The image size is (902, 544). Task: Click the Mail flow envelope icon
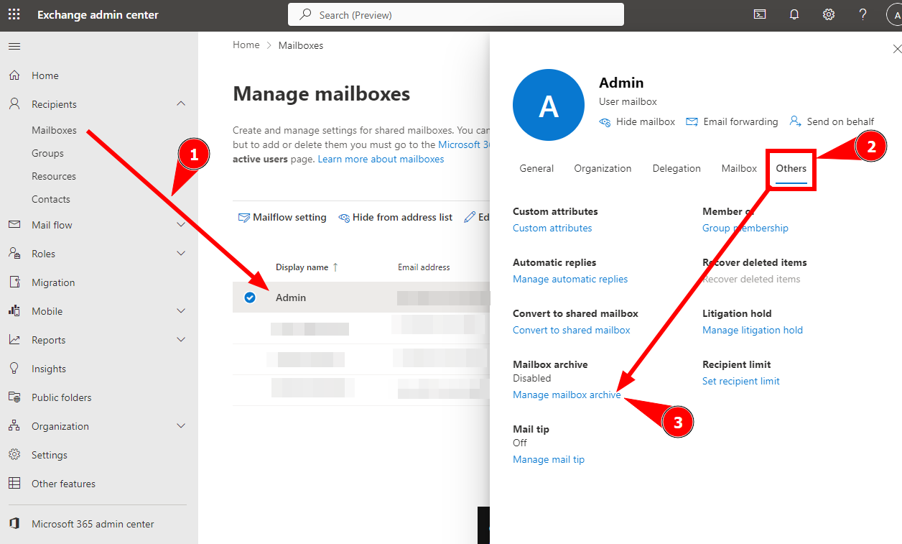coord(14,225)
